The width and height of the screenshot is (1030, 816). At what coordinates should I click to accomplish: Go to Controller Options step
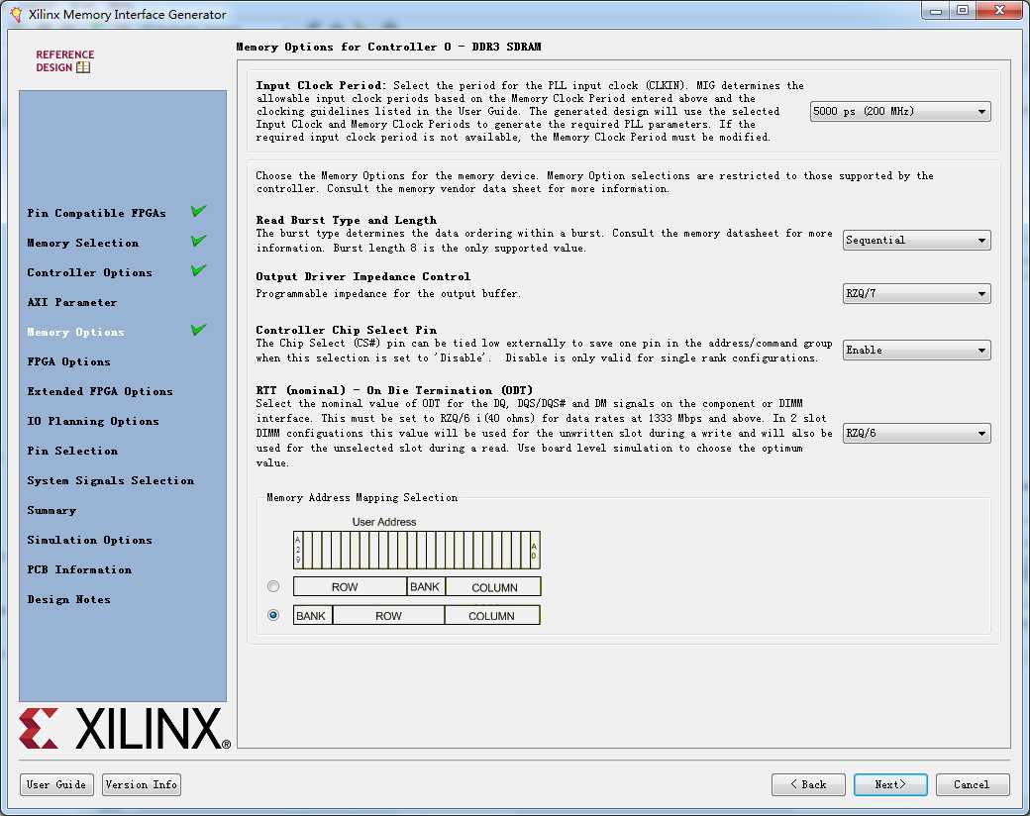89,272
